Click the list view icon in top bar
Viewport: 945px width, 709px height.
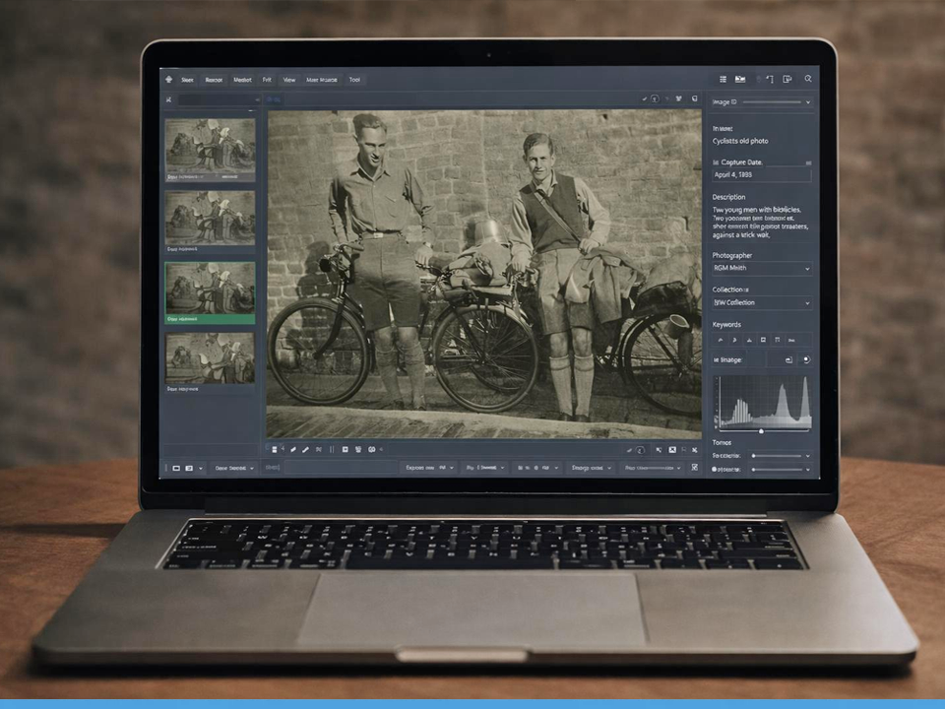pyautogui.click(x=723, y=79)
